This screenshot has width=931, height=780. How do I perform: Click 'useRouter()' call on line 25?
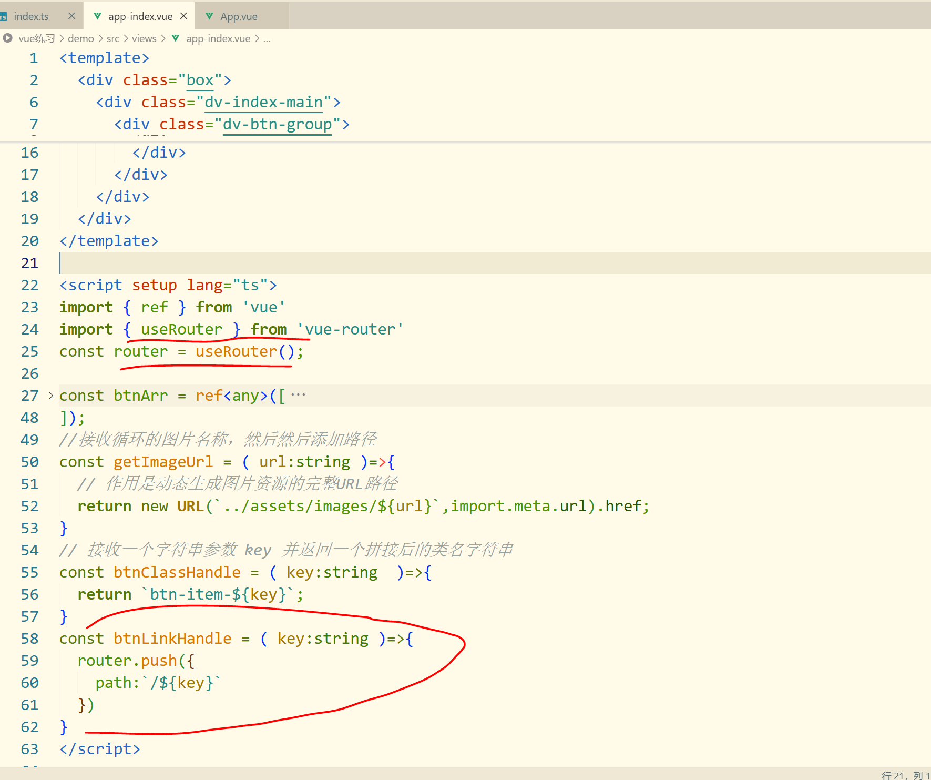245,351
